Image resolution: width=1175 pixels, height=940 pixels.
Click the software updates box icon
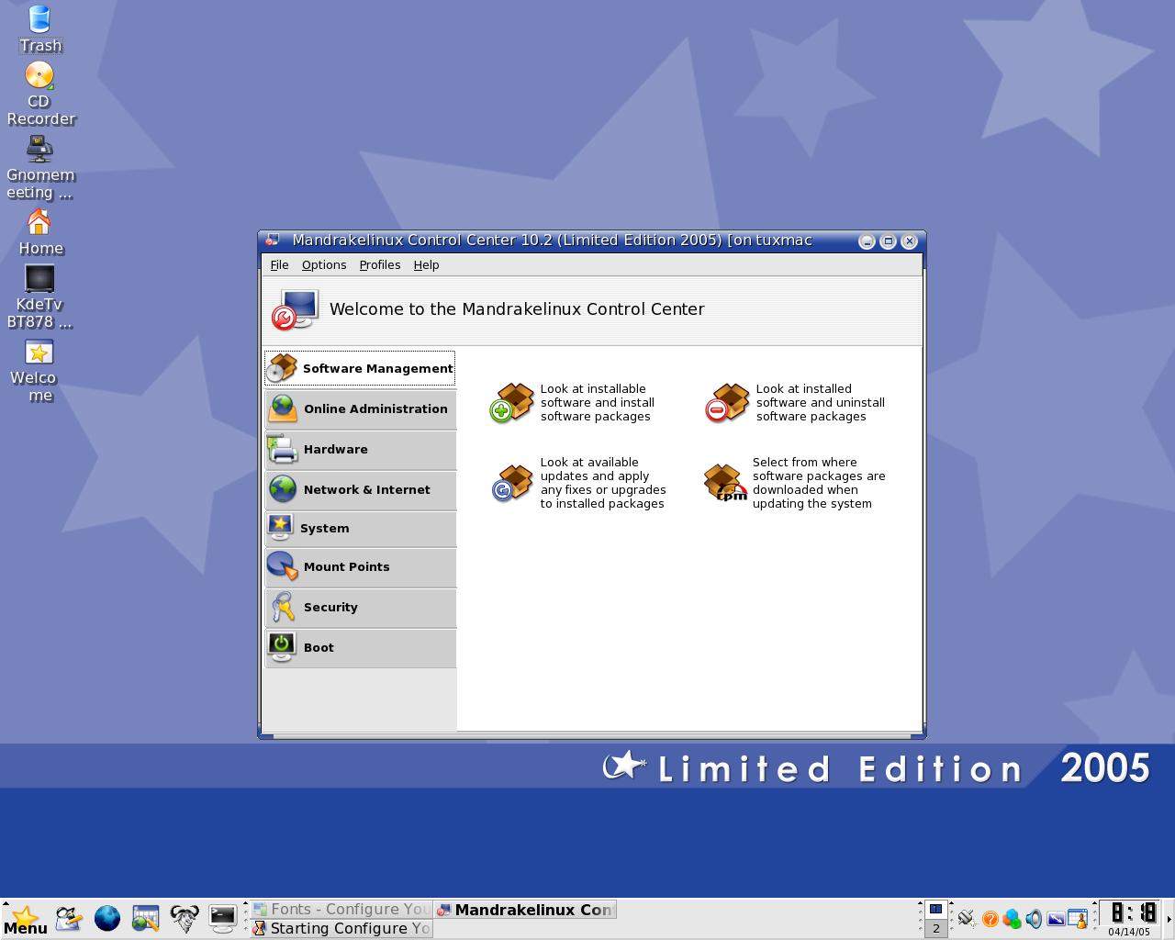[x=512, y=483]
